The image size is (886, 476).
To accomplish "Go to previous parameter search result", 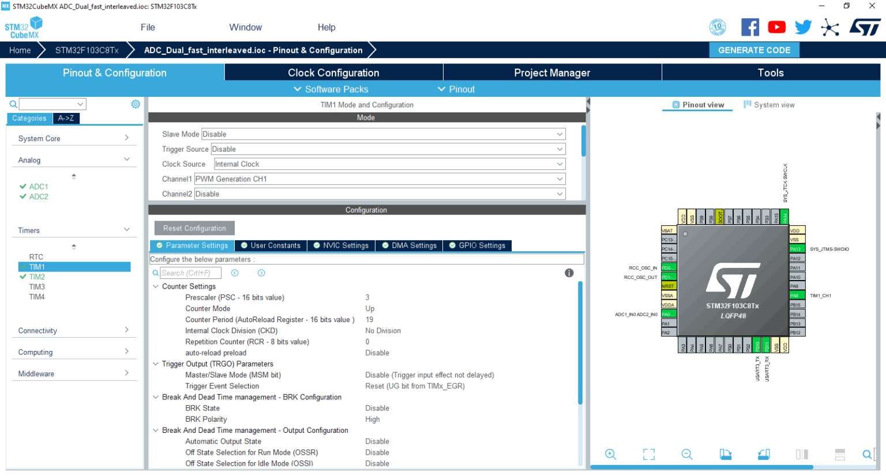I will [235, 273].
